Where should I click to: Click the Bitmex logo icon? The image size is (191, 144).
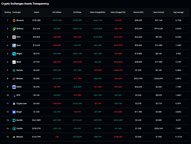[x=14, y=79]
